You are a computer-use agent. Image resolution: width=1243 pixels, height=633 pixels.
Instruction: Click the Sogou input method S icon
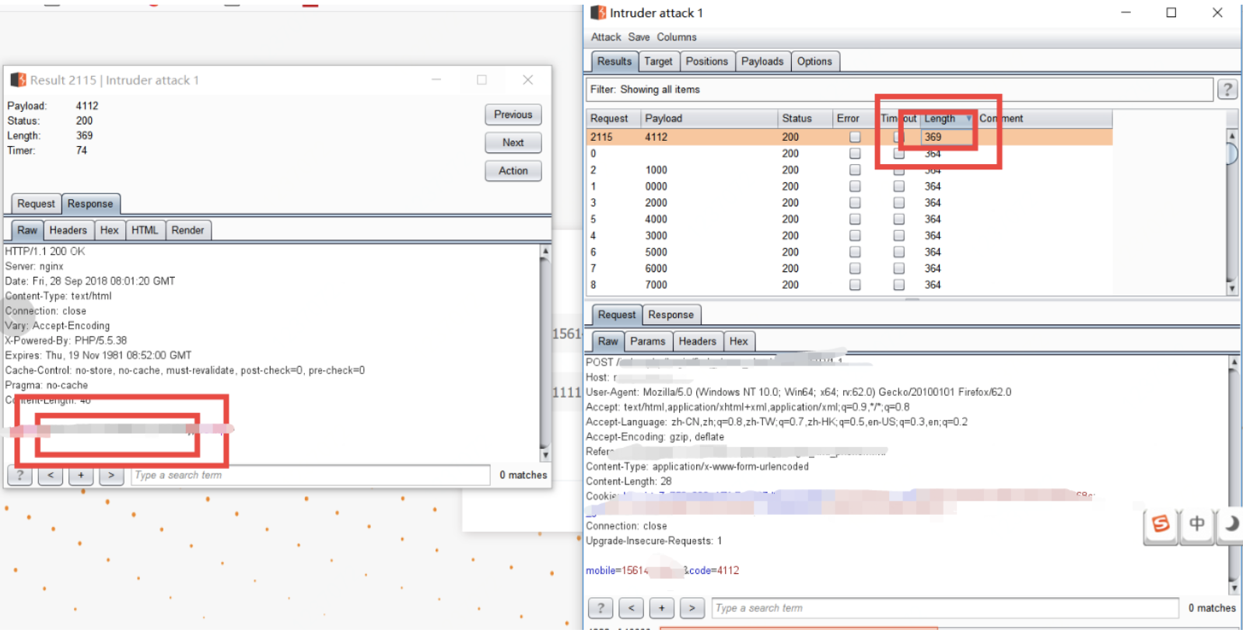coord(1161,524)
